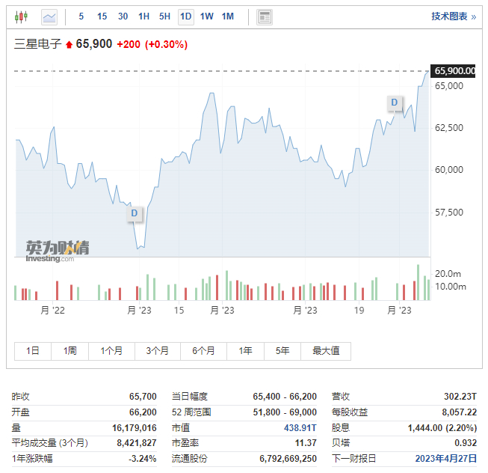This screenshot has width=488, height=473.
Task: Select the 最大值 maximum range tab
Action: (326, 350)
